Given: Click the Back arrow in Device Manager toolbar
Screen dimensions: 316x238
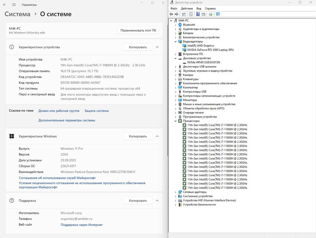Looking at the screenshot, I should pos(171,14).
